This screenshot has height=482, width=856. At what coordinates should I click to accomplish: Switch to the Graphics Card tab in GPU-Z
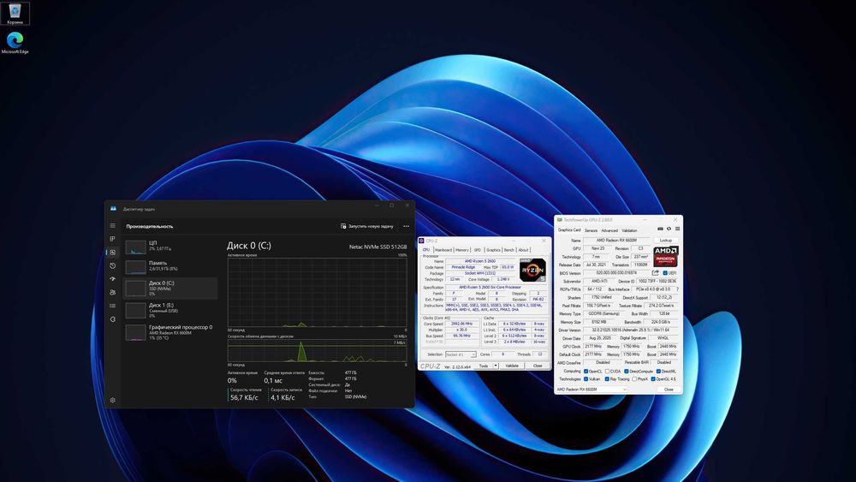[569, 229]
